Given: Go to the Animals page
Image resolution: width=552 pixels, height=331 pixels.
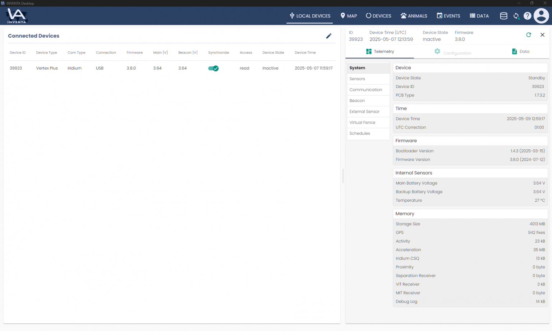Looking at the screenshot, I should coord(414,16).
